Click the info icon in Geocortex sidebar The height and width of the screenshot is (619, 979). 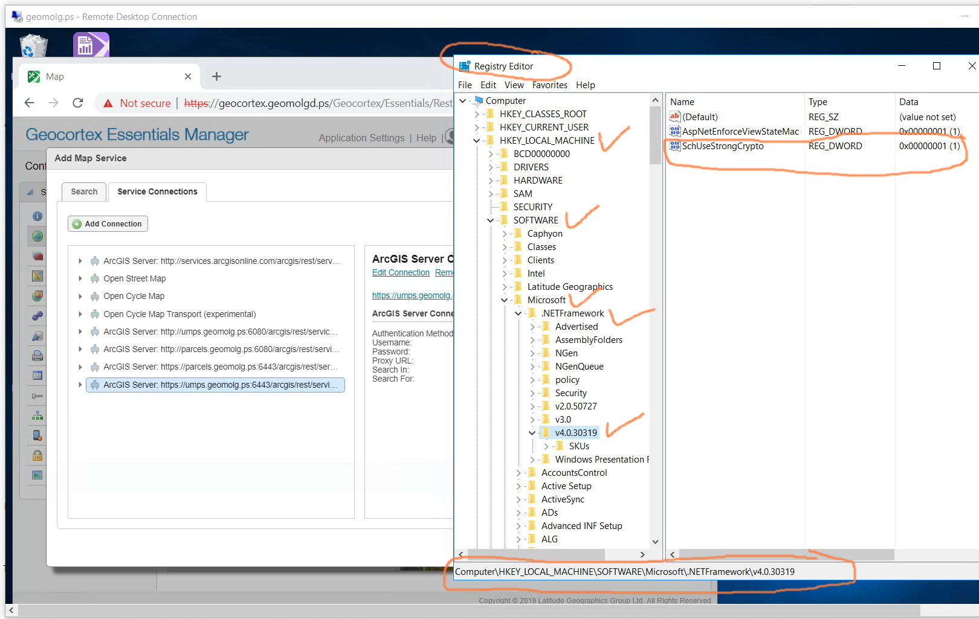37,216
